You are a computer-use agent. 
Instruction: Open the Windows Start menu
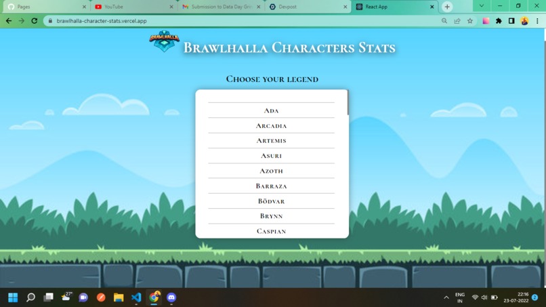13,298
